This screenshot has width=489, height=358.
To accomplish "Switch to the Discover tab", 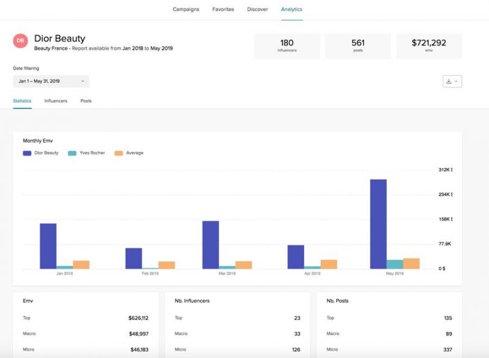I will (257, 9).
